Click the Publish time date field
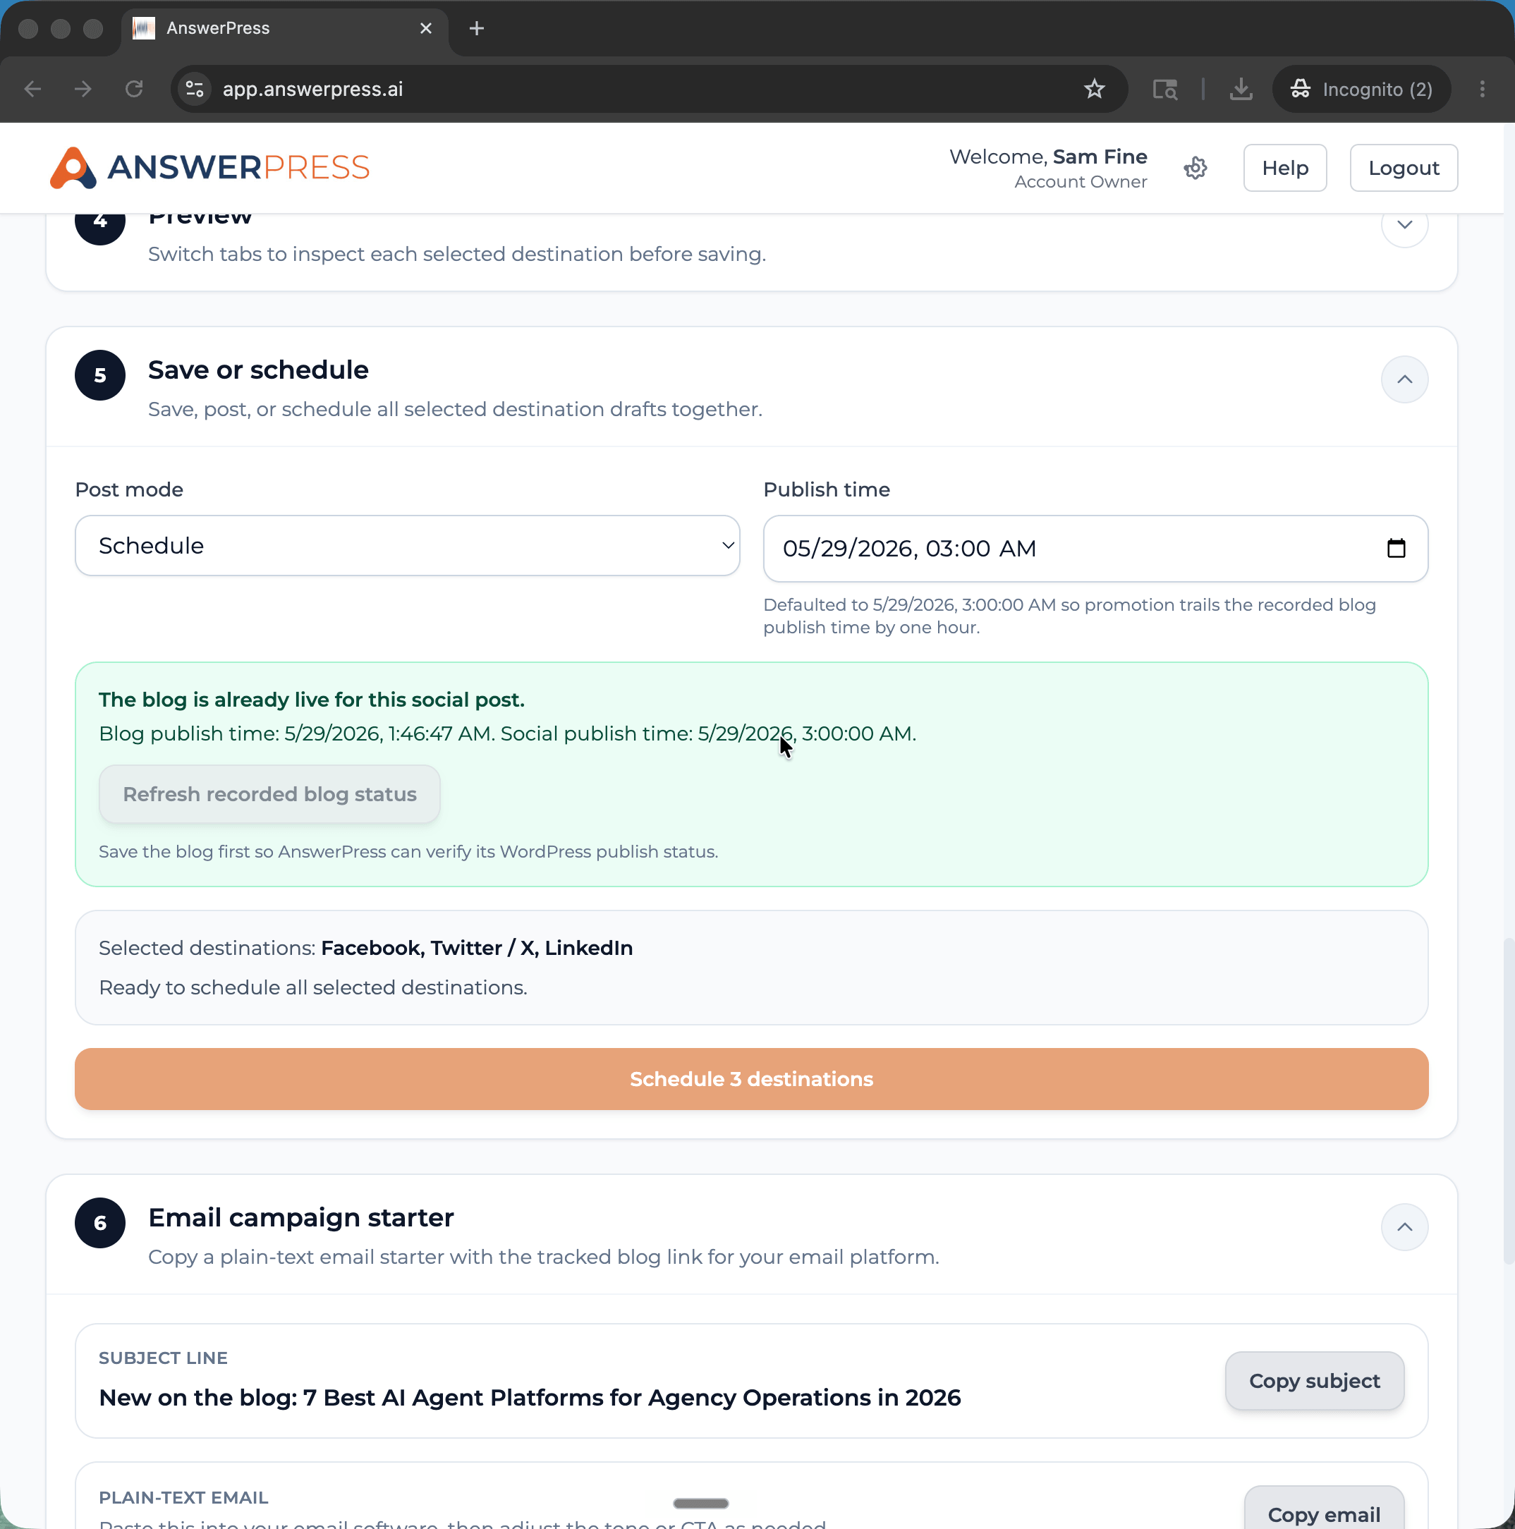1515x1529 pixels. 1095,549
